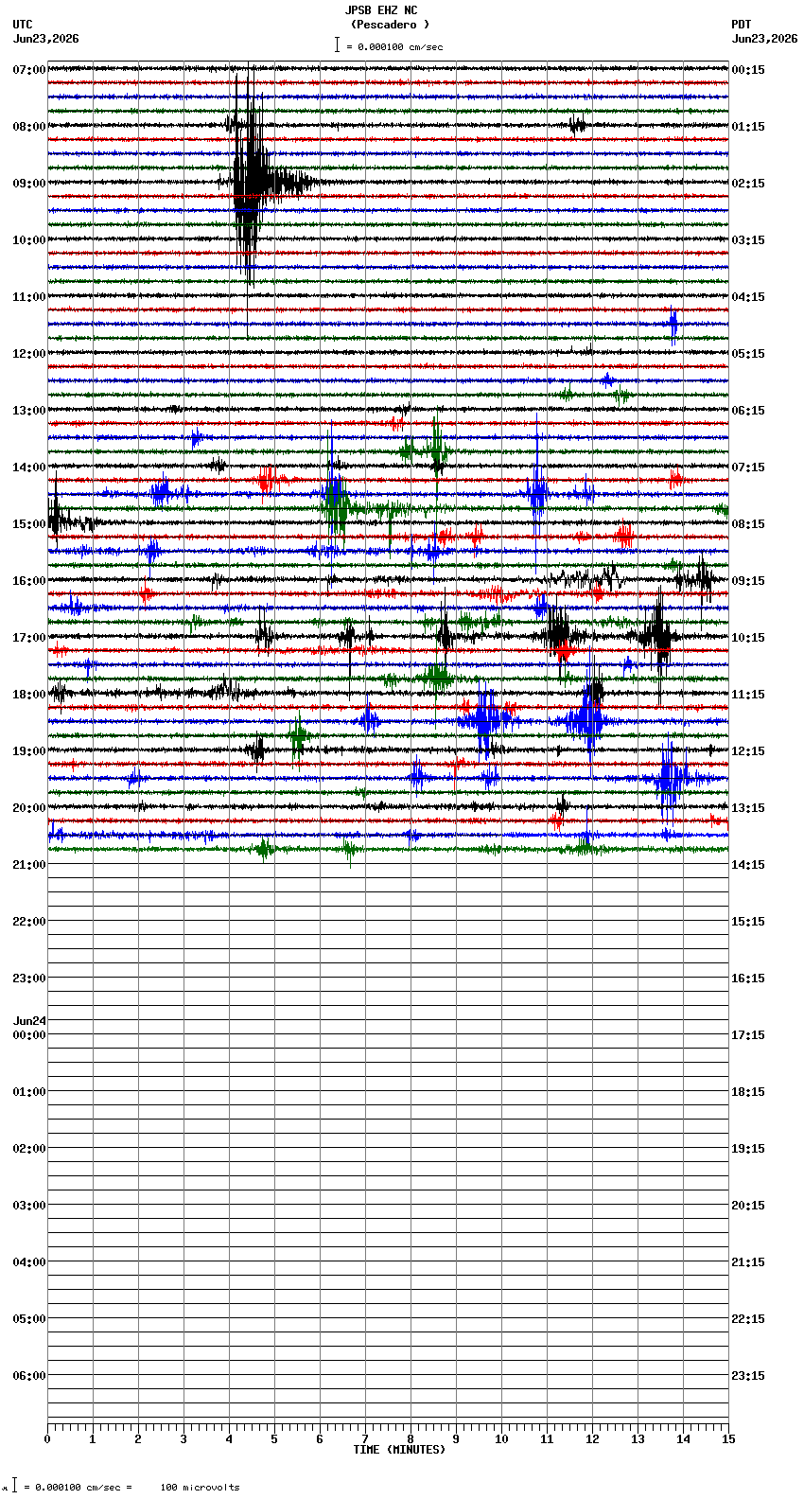Click the '14:00' UTC time label

coord(29,467)
